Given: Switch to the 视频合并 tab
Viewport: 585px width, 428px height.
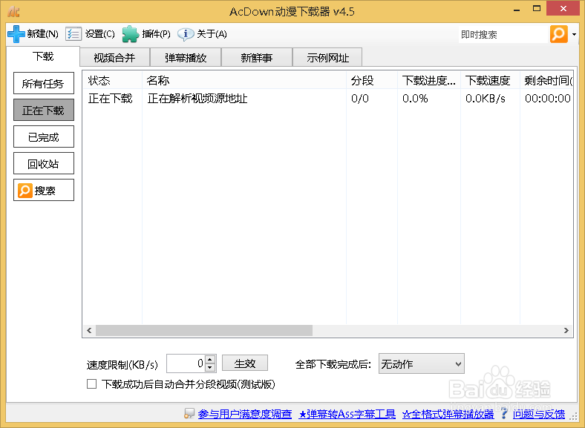Looking at the screenshot, I should click(114, 57).
